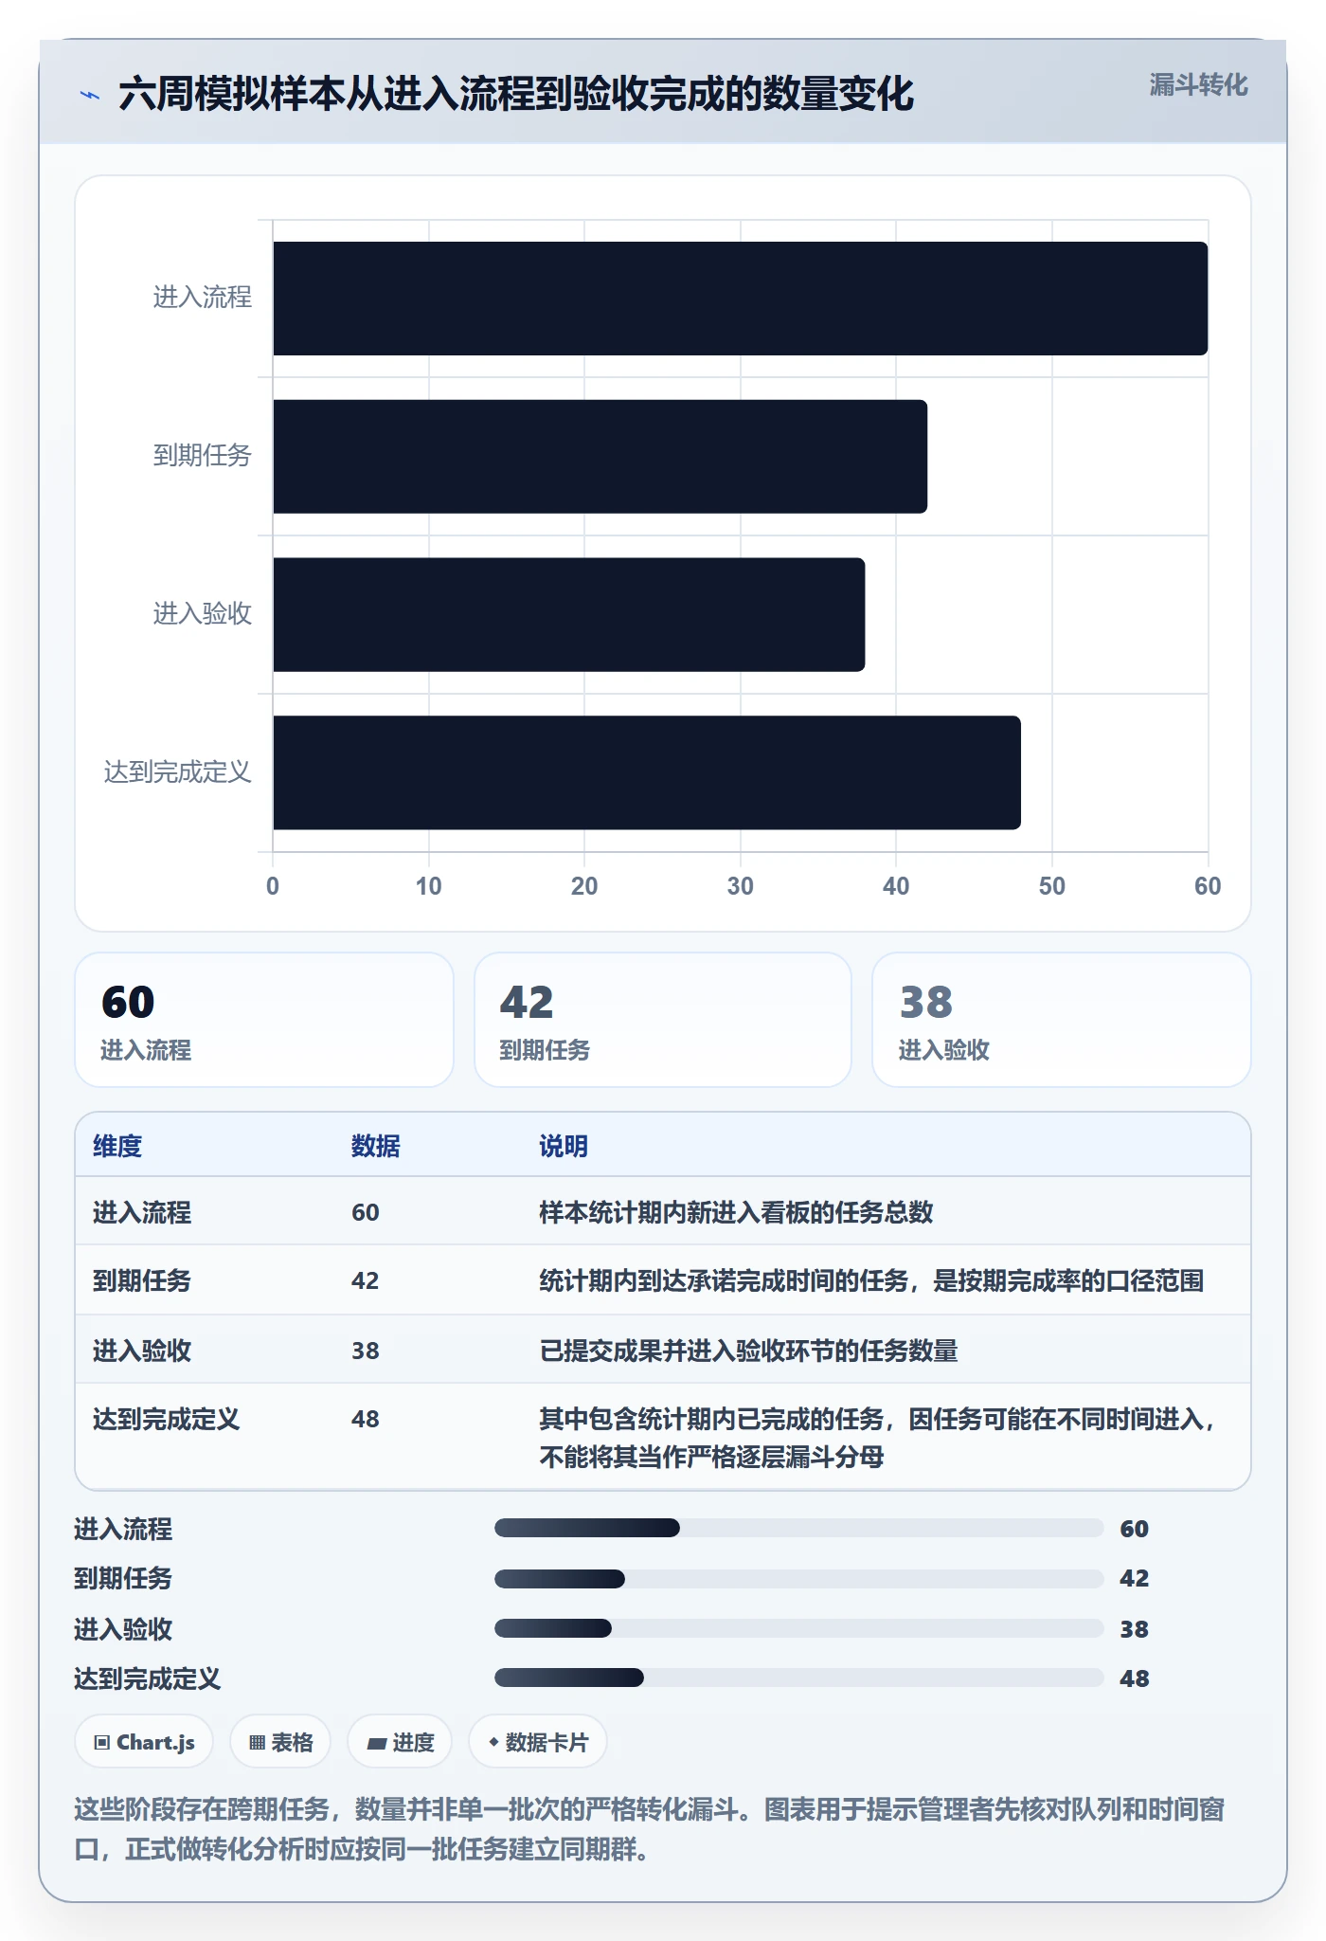Screen dimensions: 1326x1941
Task: Click the 进入流程 progress bar
Action: [x=799, y=1528]
